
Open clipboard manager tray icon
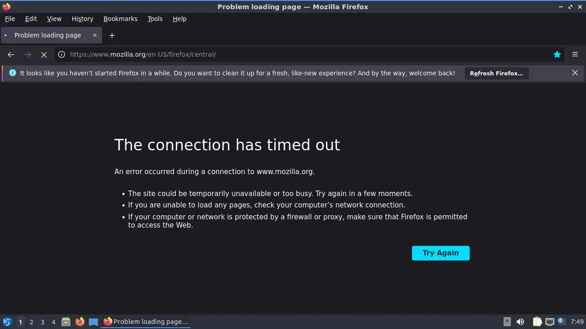pyautogui.click(x=537, y=322)
